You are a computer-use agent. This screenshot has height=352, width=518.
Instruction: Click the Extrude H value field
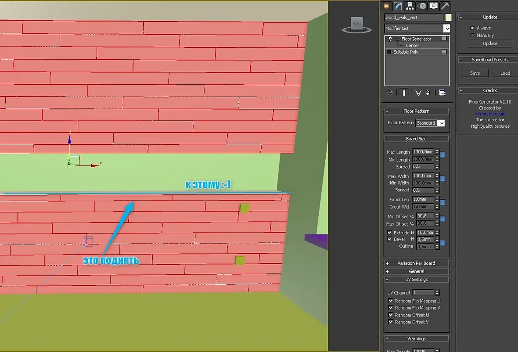click(425, 233)
